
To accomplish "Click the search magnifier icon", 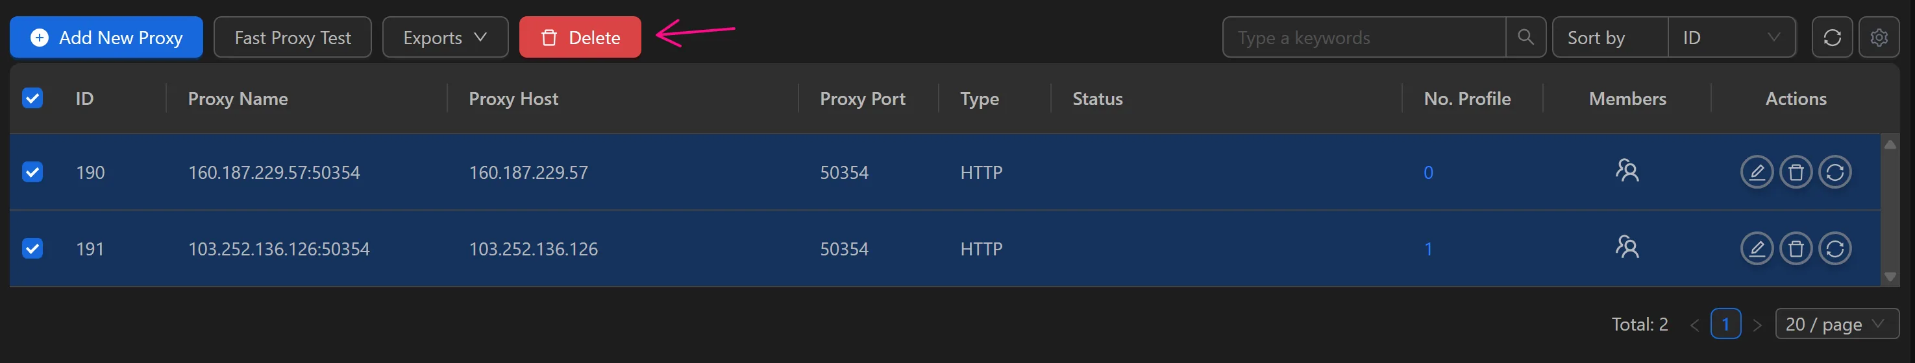I will [x=1526, y=37].
